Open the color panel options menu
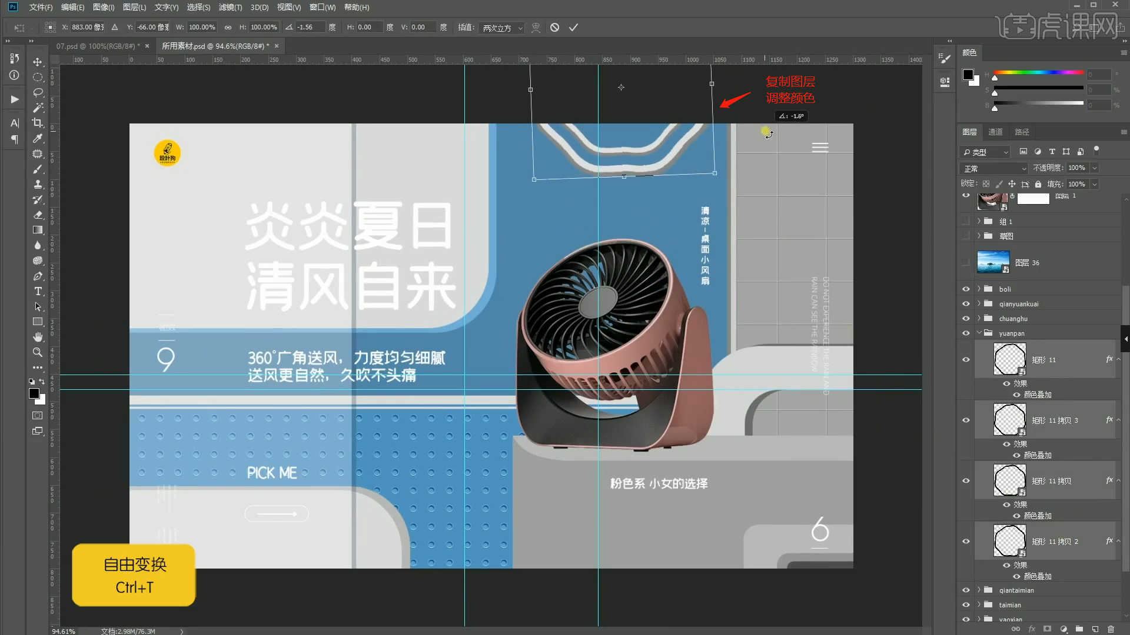Viewport: 1130px width, 635px height. (1124, 53)
